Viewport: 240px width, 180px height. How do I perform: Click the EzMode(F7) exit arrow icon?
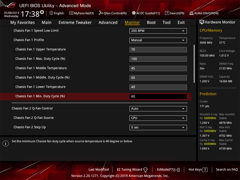pyautogui.click(x=177, y=170)
